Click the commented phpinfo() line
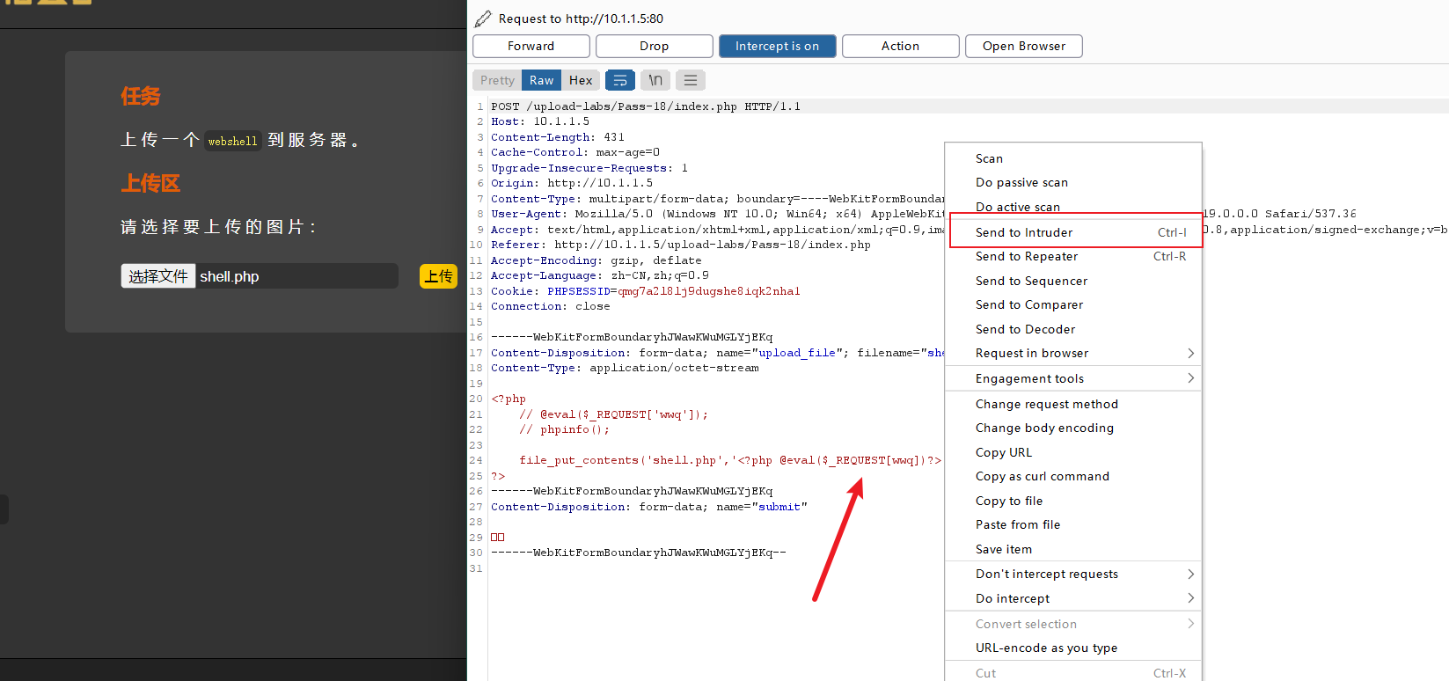The width and height of the screenshot is (1449, 681). click(564, 429)
